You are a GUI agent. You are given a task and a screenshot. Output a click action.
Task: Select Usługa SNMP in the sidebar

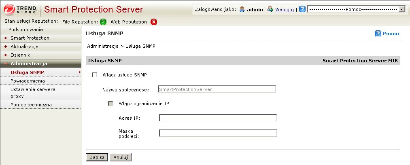[x=27, y=72]
